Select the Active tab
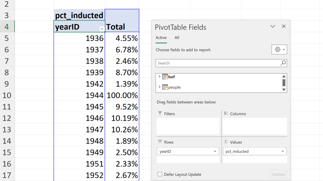 coord(161,38)
